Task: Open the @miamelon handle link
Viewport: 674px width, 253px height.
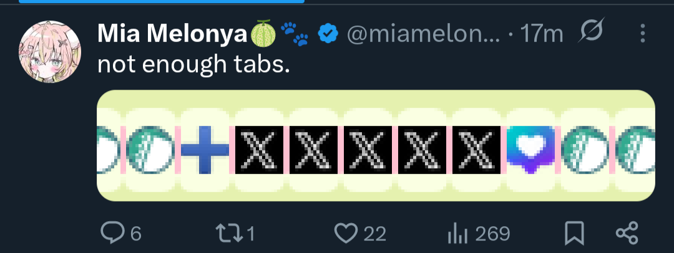Action: pos(422,35)
